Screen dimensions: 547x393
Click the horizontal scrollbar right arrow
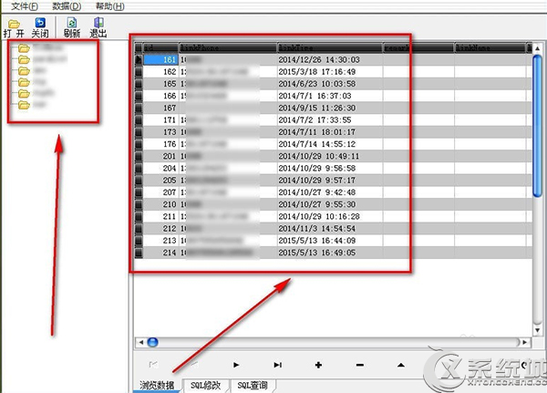(x=525, y=342)
